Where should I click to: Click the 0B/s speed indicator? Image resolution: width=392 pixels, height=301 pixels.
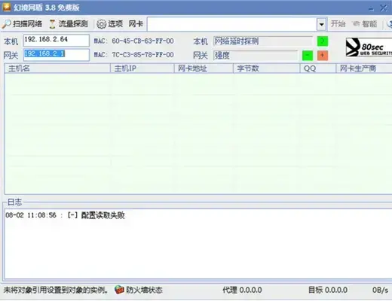(x=380, y=290)
